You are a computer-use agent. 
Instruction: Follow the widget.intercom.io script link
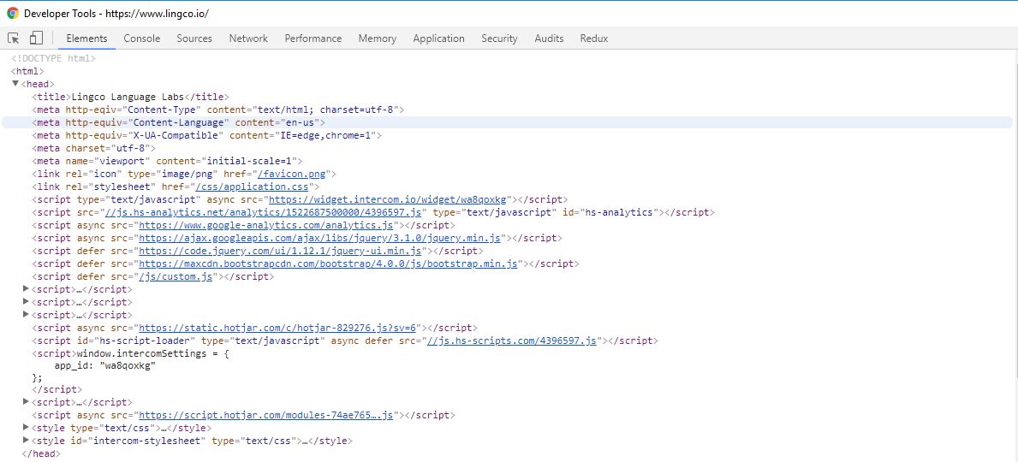388,199
